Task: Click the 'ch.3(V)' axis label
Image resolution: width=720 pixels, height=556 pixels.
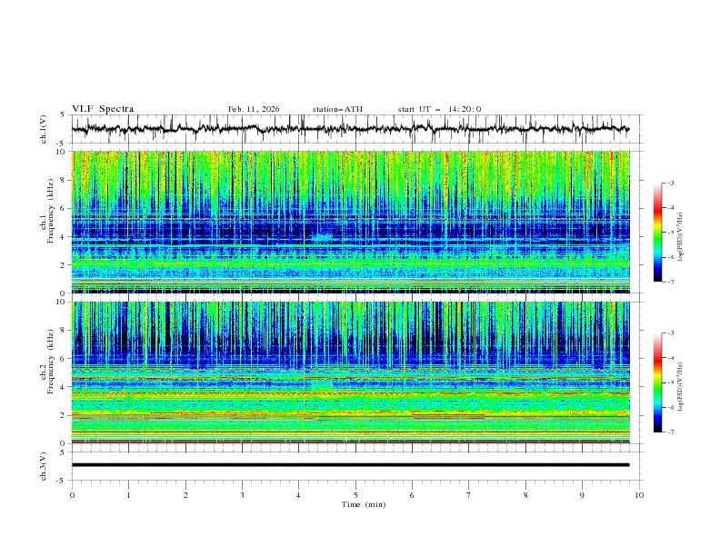Action: click(x=44, y=466)
